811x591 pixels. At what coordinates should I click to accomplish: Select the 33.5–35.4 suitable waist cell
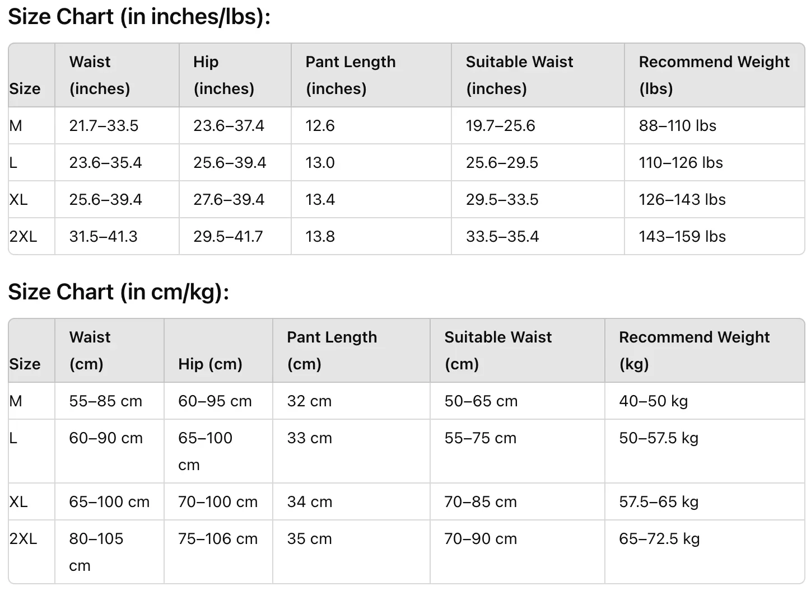click(502, 236)
